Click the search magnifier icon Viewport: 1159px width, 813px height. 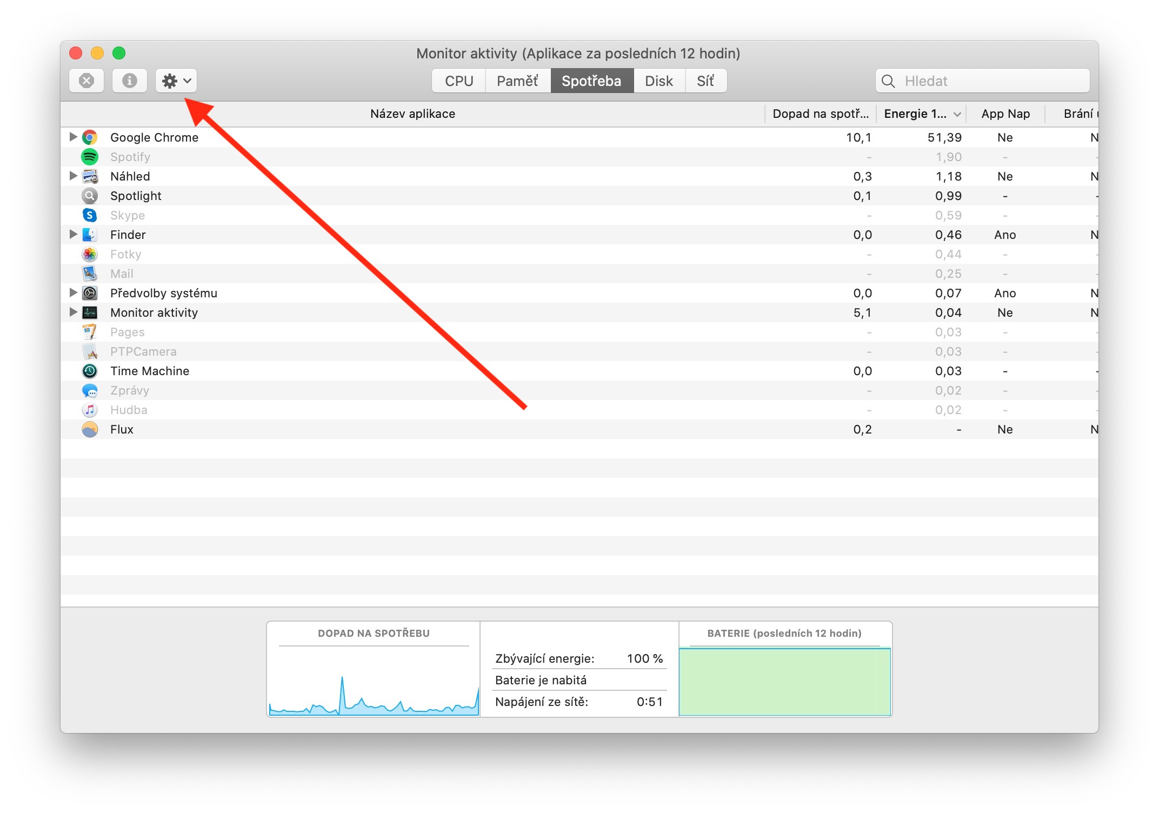click(x=888, y=81)
